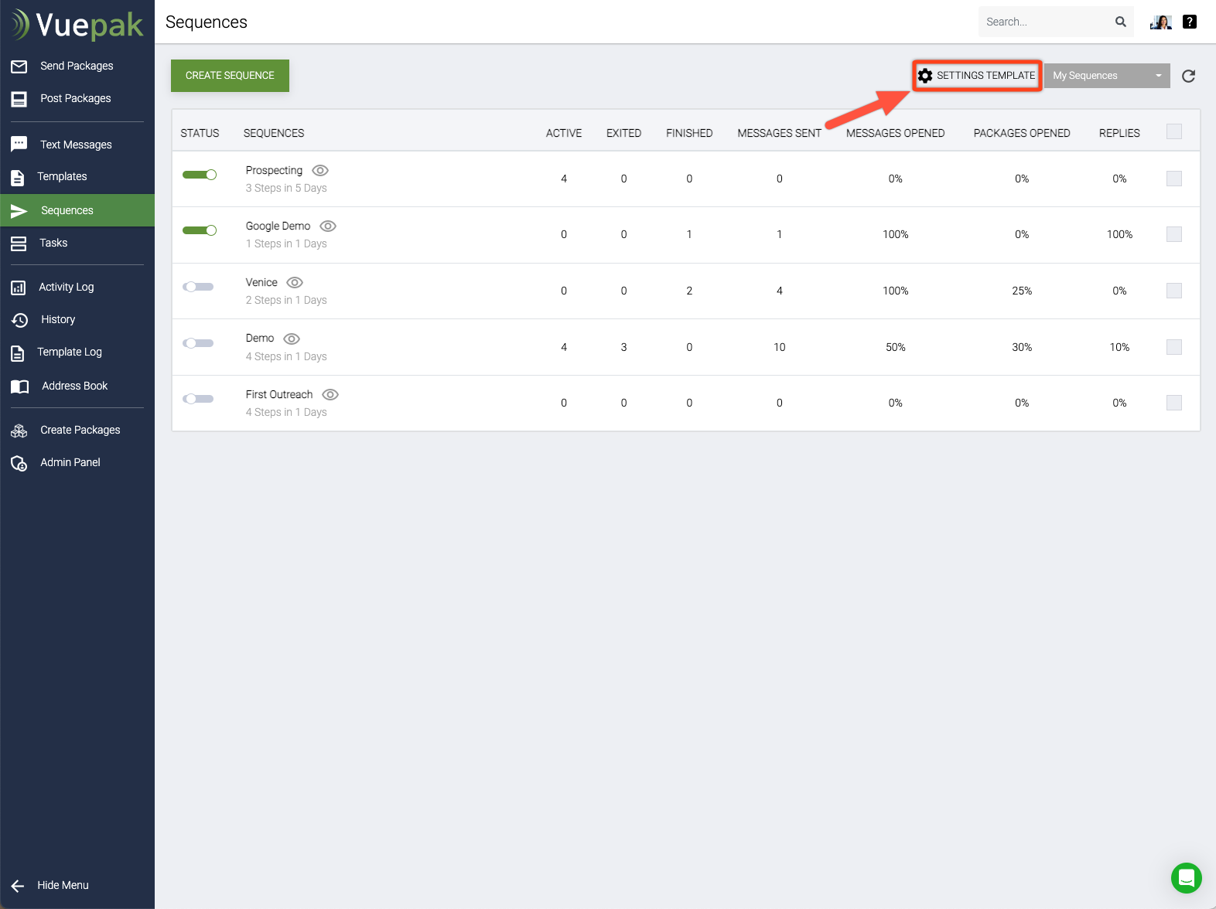
Task: Open the Address Book page
Action: tap(74, 386)
